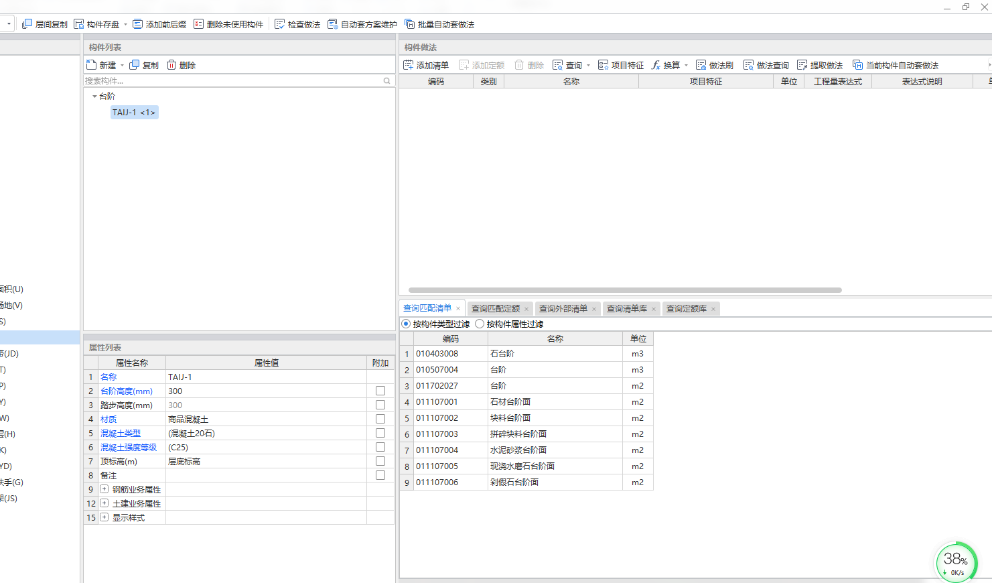This screenshot has width=992, height=583.
Task: Expand 钢筋业务属性 group
Action: (104, 489)
